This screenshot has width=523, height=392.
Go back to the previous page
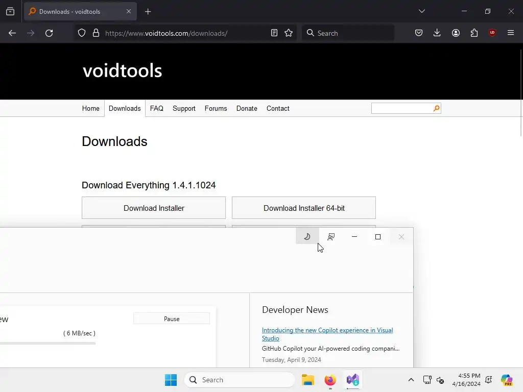[x=12, y=33]
